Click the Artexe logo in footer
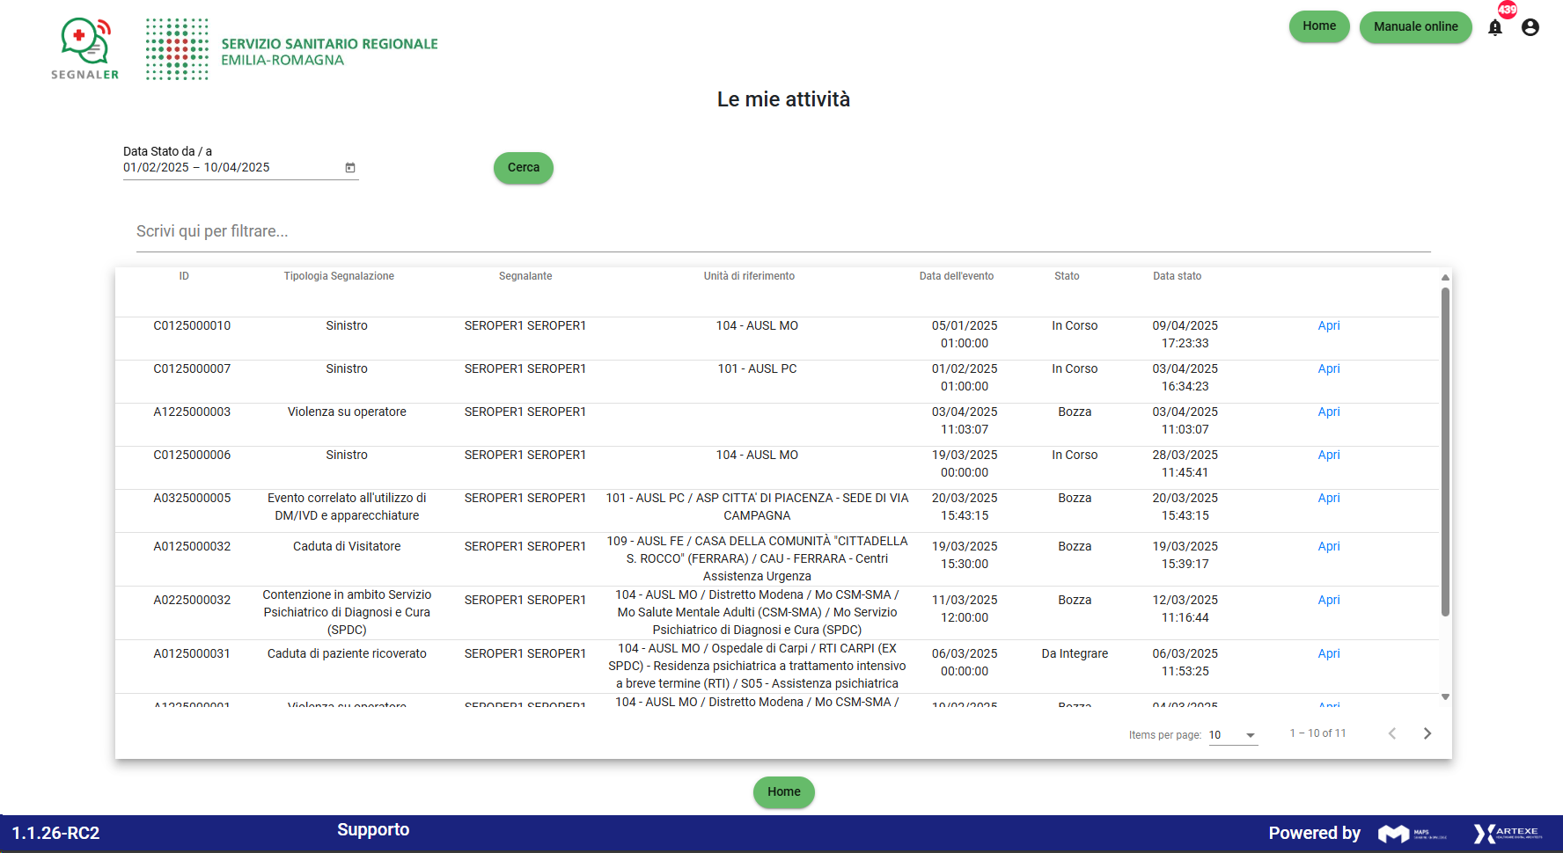The image size is (1563, 853). click(1508, 833)
